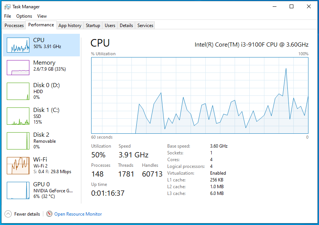The width and height of the screenshot is (319, 225).
Task: Select the CPU mini graph thumbnail
Action: pyautogui.click(x=18, y=45)
